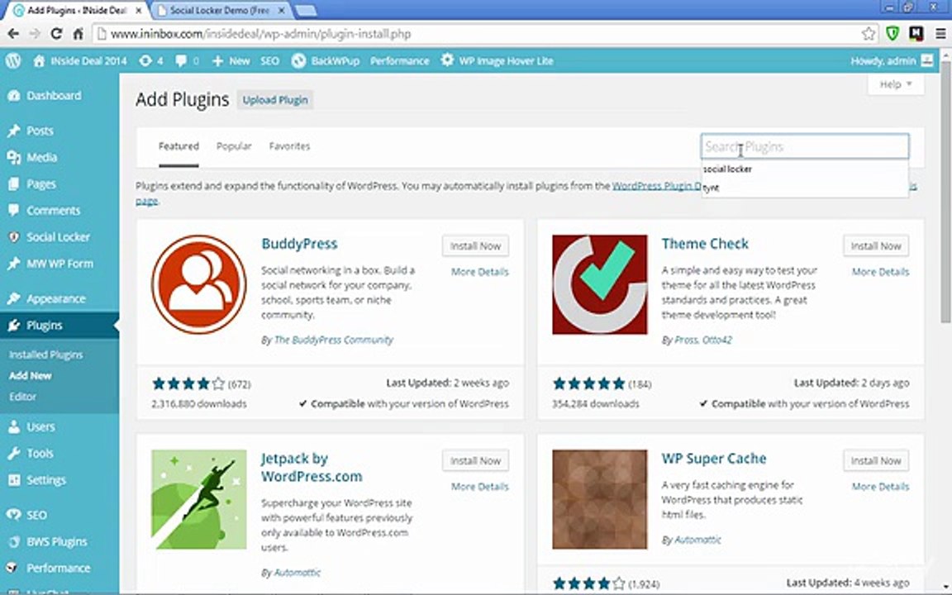This screenshot has height=595, width=952.
Task: Open the SEO menu in the admin bar
Action: click(269, 60)
